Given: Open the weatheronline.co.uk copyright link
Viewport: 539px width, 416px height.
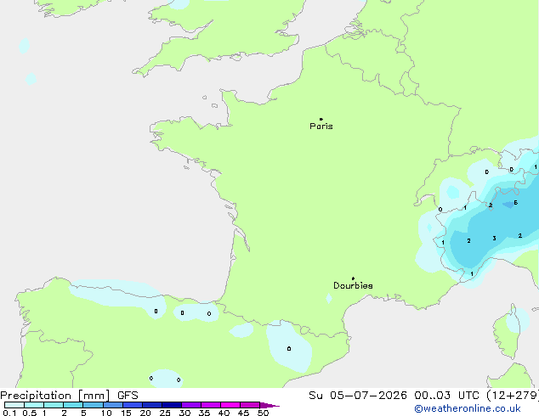Looking at the screenshot, I should (468, 409).
